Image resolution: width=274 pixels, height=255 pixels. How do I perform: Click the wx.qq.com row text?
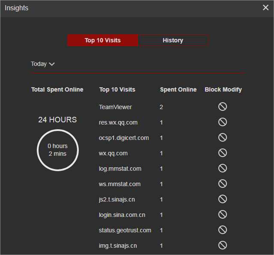click(x=113, y=153)
